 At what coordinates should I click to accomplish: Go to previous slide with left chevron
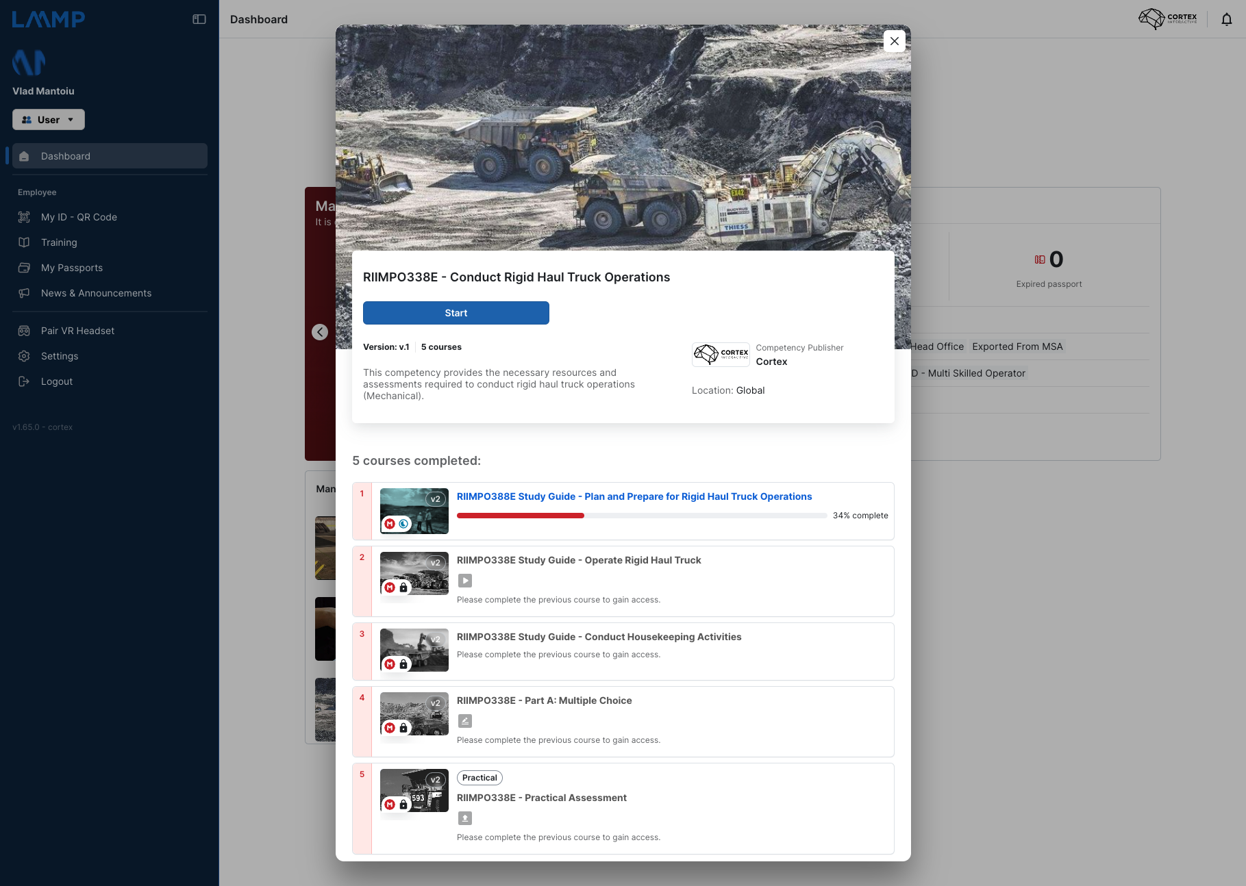coord(320,332)
